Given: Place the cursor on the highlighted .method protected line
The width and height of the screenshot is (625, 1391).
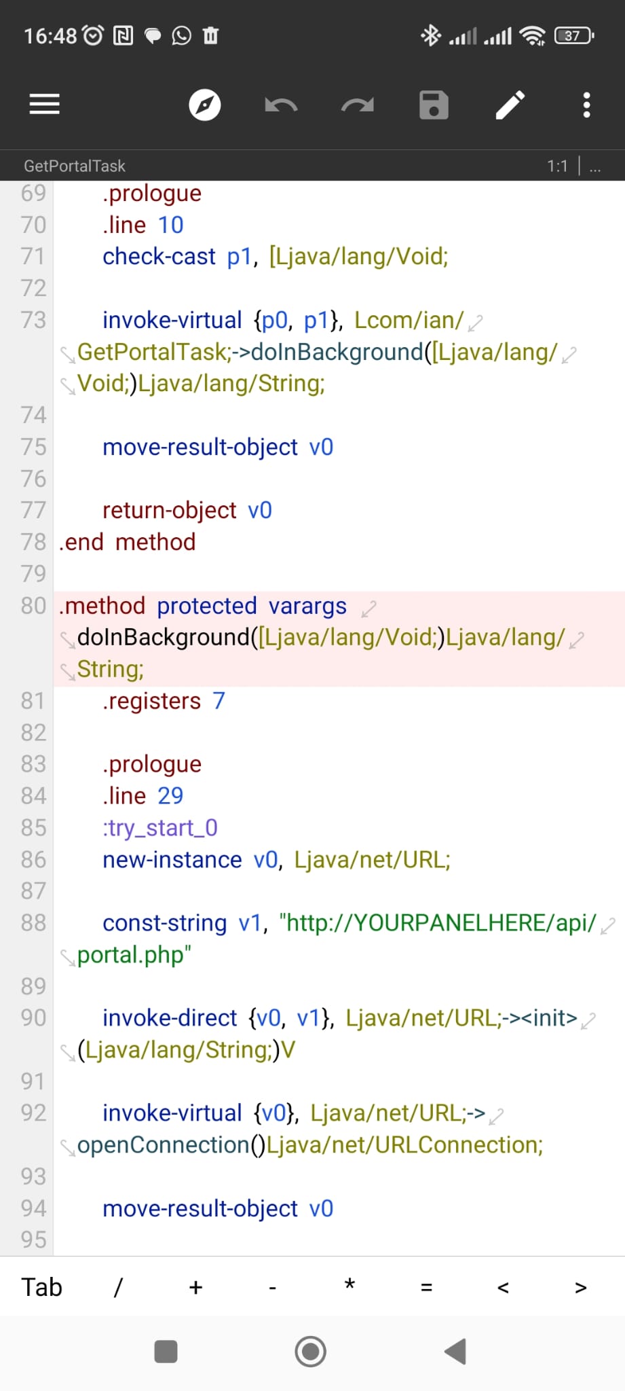Looking at the screenshot, I should pyautogui.click(x=204, y=606).
